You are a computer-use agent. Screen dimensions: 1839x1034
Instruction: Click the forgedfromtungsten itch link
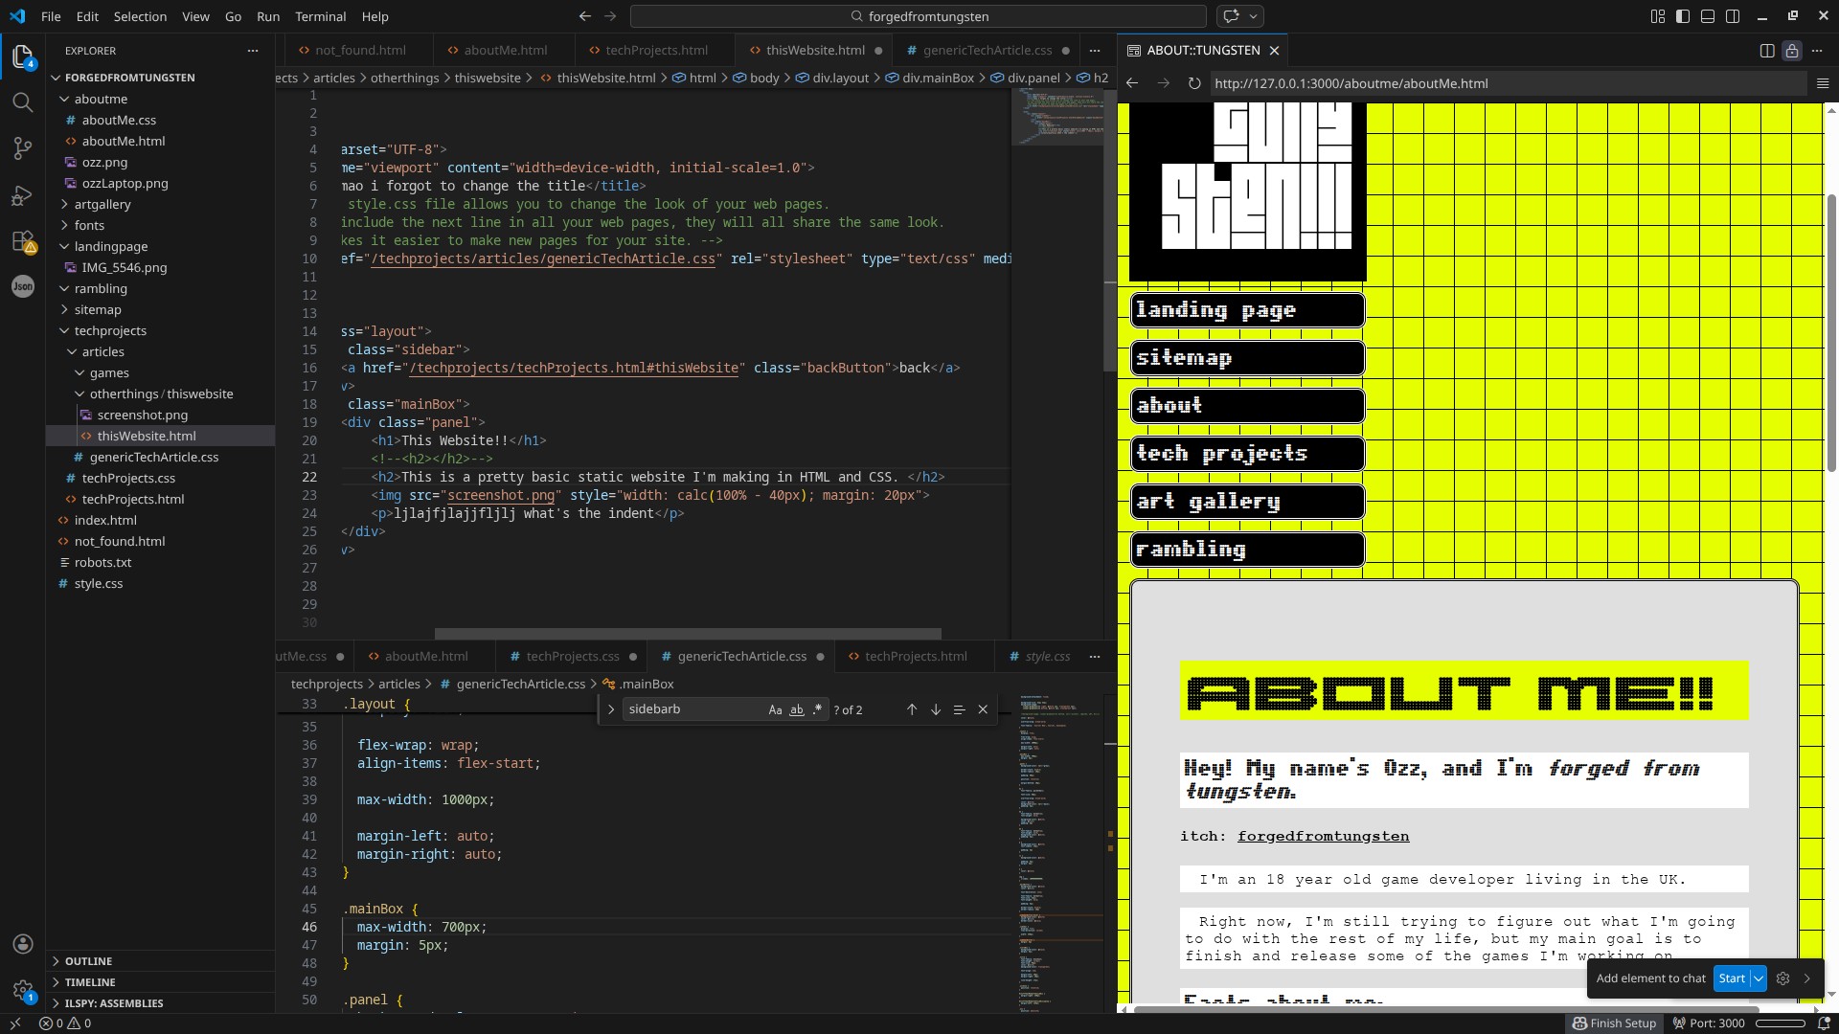tap(1323, 837)
